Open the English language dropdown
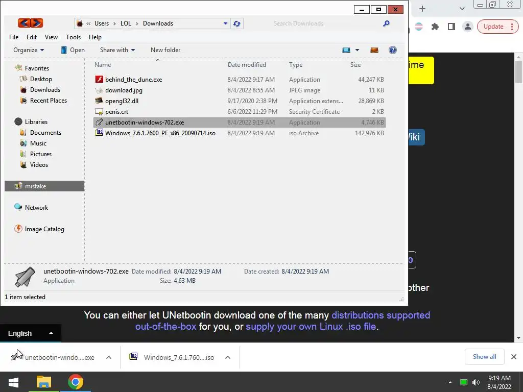The height and width of the screenshot is (392, 523). 30,333
